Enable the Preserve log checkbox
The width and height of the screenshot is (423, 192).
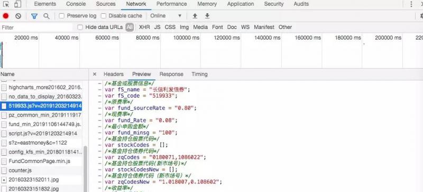[62, 16]
